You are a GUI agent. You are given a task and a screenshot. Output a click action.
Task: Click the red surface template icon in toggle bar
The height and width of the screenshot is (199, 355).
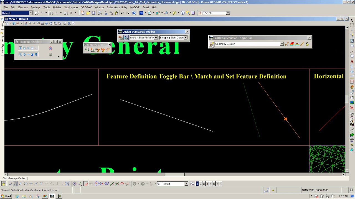click(292, 44)
